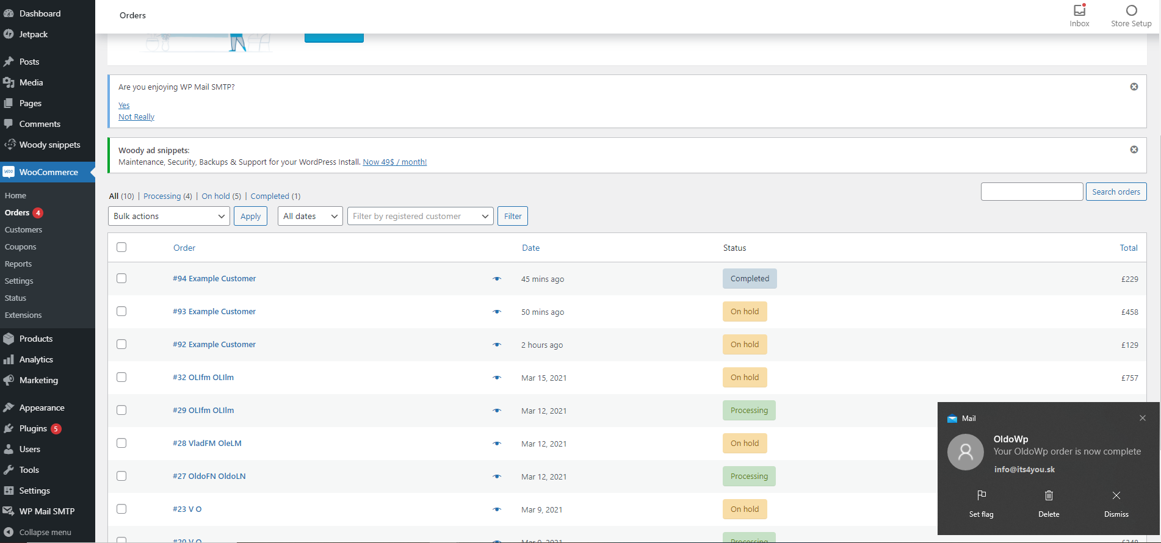The width and height of the screenshot is (1161, 543).
Task: Tick the checkbox for order #93
Action: (121, 311)
